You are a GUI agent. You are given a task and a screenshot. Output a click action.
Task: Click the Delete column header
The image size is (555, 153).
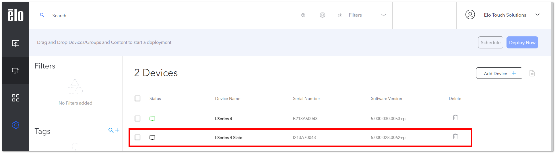tap(455, 99)
